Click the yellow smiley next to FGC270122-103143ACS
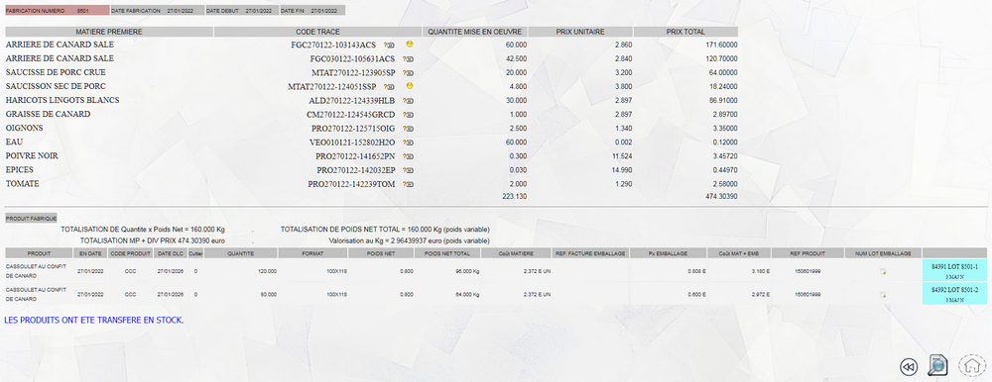This screenshot has width=992, height=382. coord(410,45)
